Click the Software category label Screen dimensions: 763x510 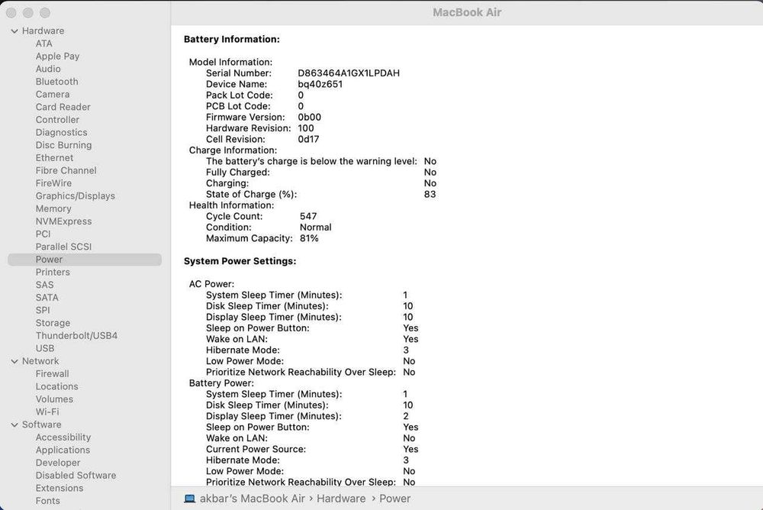41,424
